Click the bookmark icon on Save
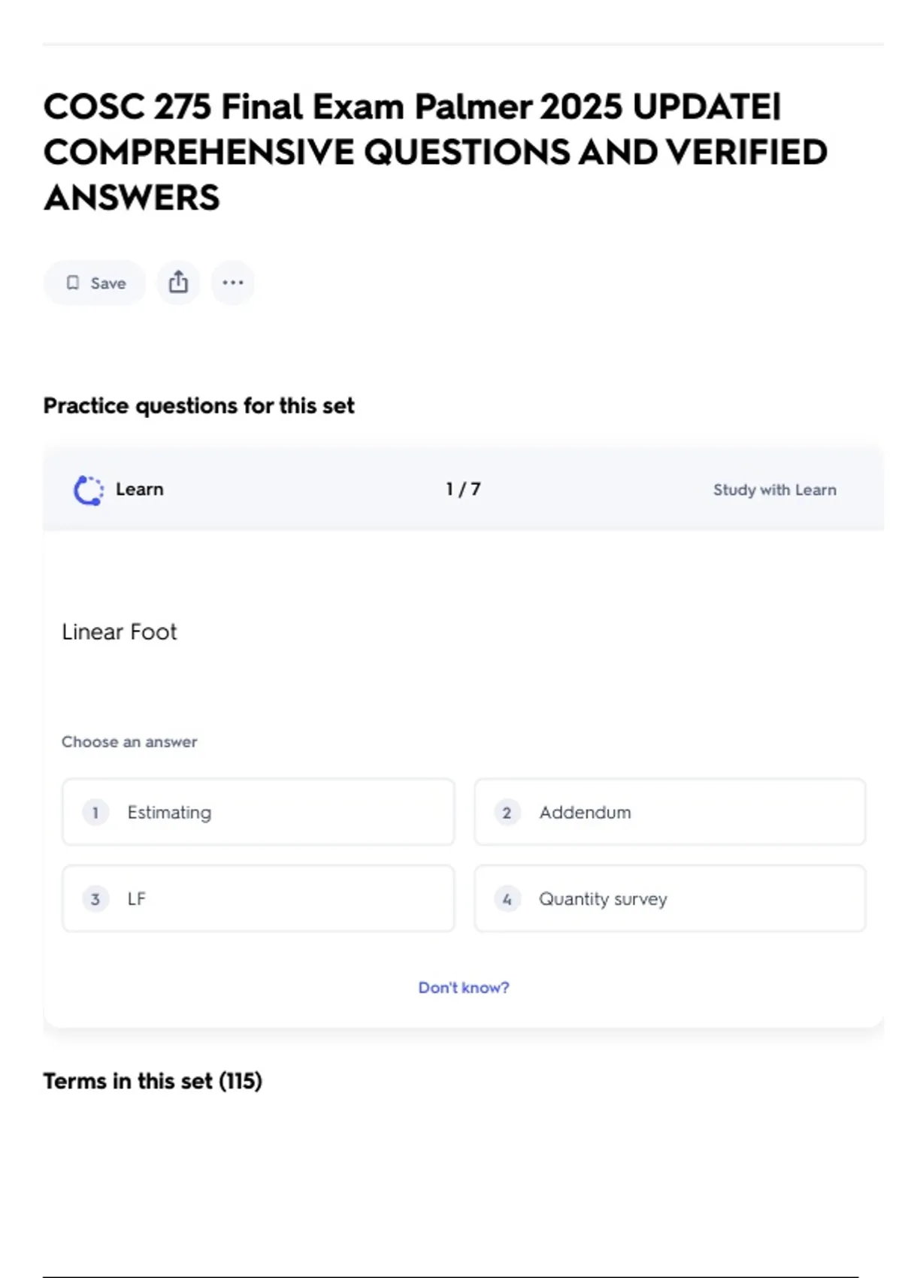Screen dimensions: 902x1278 (73, 283)
